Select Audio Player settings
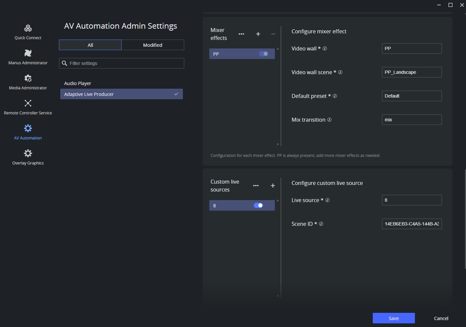466x327 pixels. coord(121,83)
